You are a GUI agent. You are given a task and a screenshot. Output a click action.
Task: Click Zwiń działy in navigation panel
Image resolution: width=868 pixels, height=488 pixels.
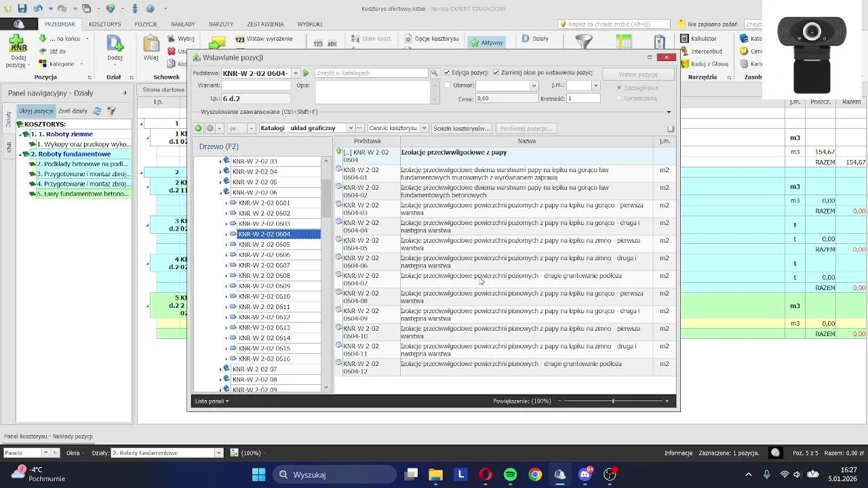point(73,111)
